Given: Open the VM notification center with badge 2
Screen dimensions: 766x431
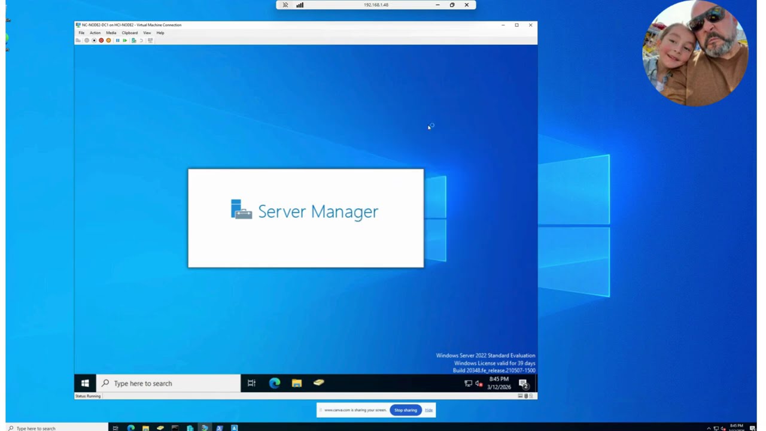Looking at the screenshot, I should pyautogui.click(x=524, y=383).
